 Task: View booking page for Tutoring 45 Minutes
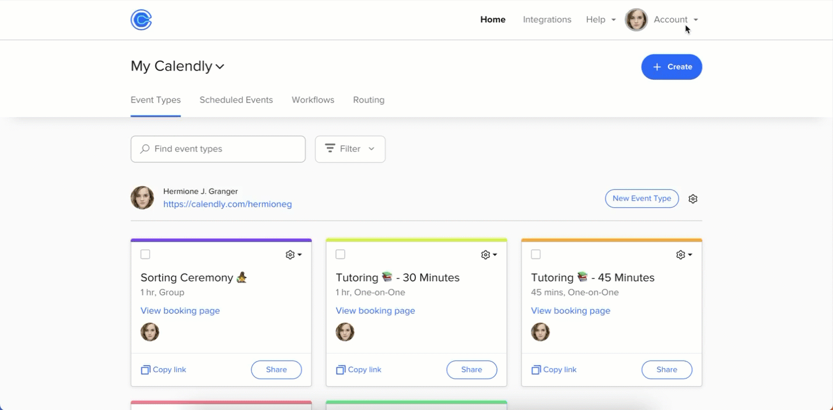pyautogui.click(x=570, y=311)
